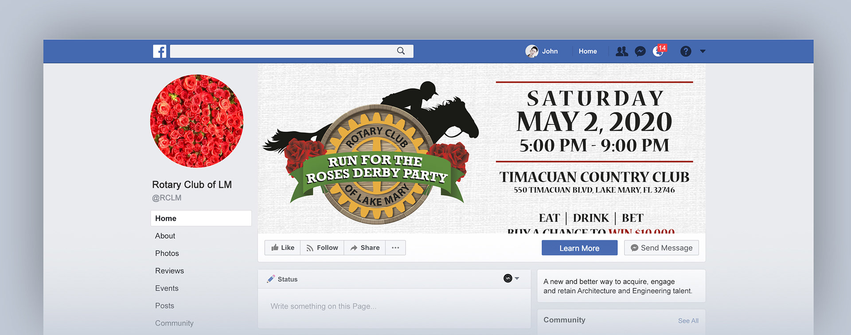Open the more options ellipsis menu
851x335 pixels.
coord(395,248)
